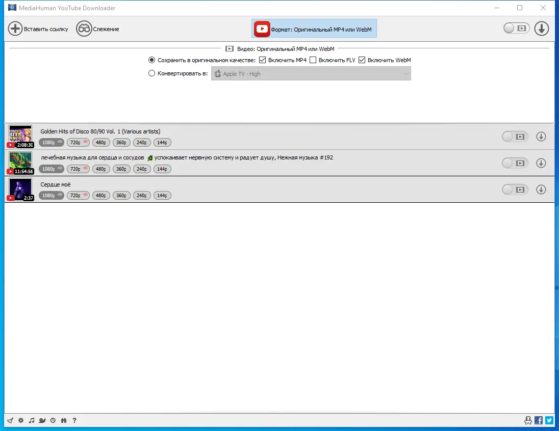559x431 pixels.
Task: Select 720p quality for Golden Hits of Disco
Action: (78, 143)
